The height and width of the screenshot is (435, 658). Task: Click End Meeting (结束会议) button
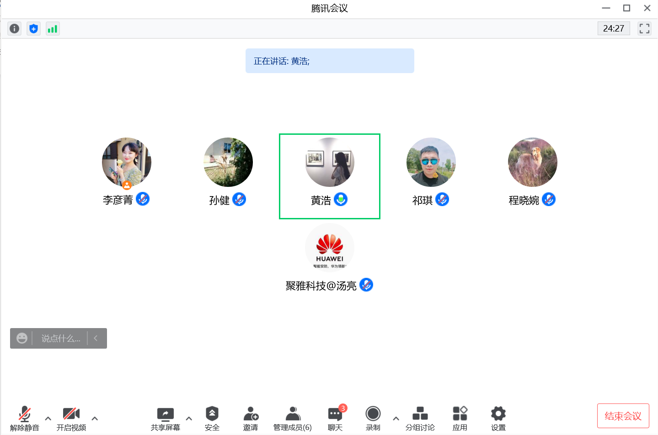point(623,416)
